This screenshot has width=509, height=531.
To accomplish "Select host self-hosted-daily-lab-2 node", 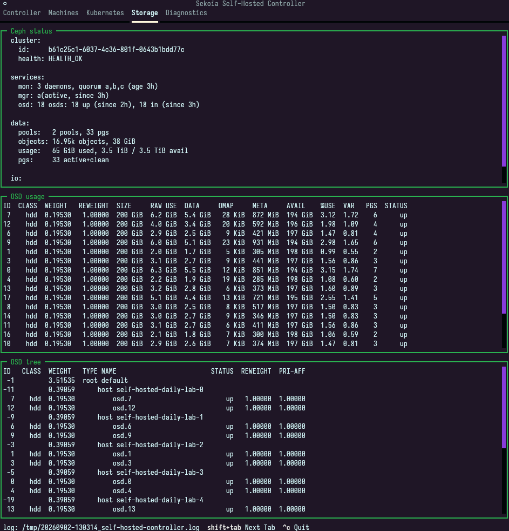I will [151, 444].
